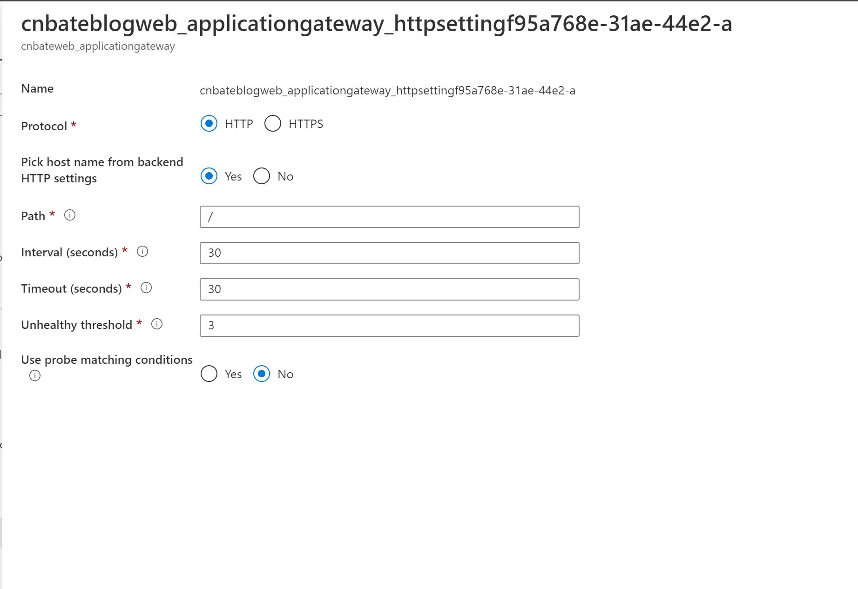Click the Unhealthy threshold label
The image size is (858, 589).
pyautogui.click(x=76, y=324)
